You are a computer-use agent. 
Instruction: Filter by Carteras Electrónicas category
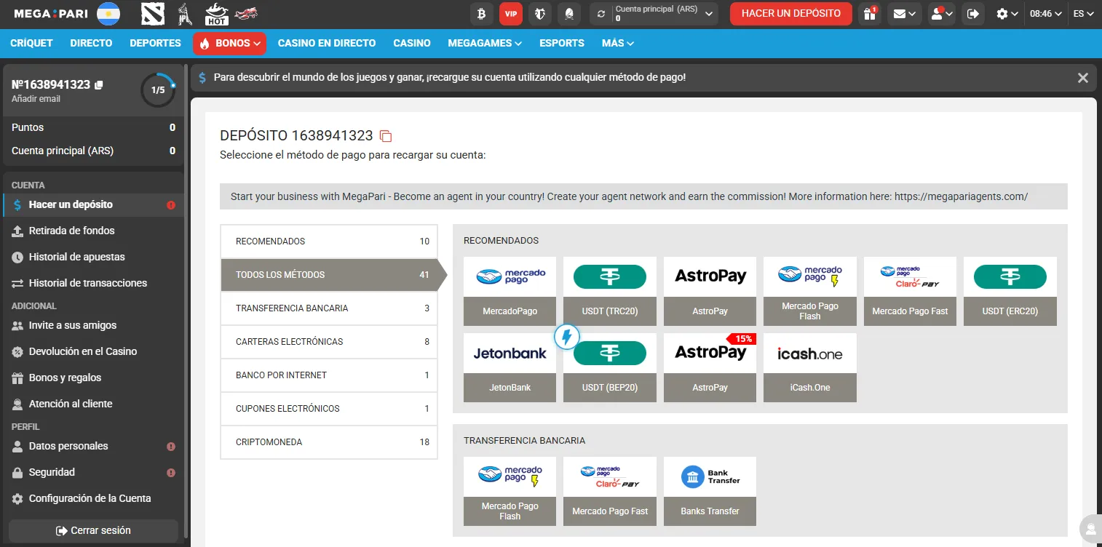tap(329, 342)
